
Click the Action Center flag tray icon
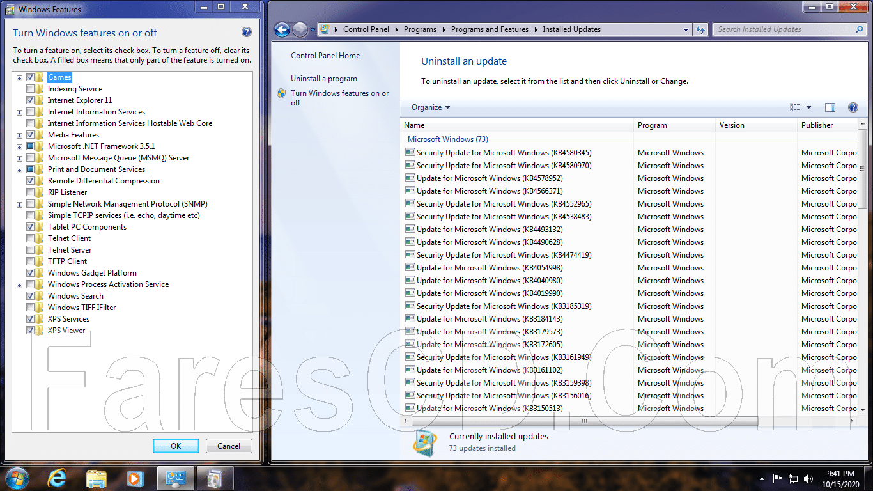(778, 478)
